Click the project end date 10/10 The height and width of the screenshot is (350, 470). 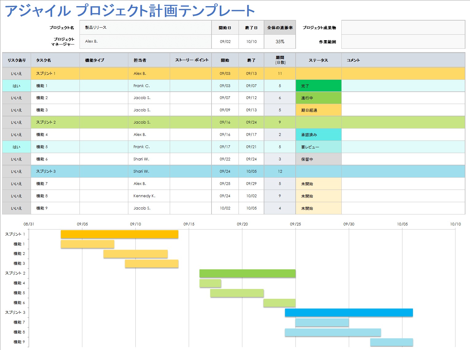(x=251, y=41)
